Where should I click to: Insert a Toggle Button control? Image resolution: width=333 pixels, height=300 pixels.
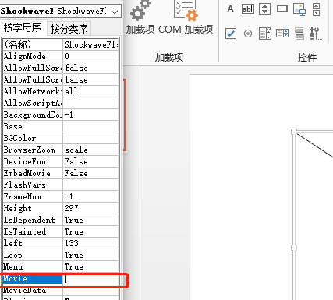299,34
